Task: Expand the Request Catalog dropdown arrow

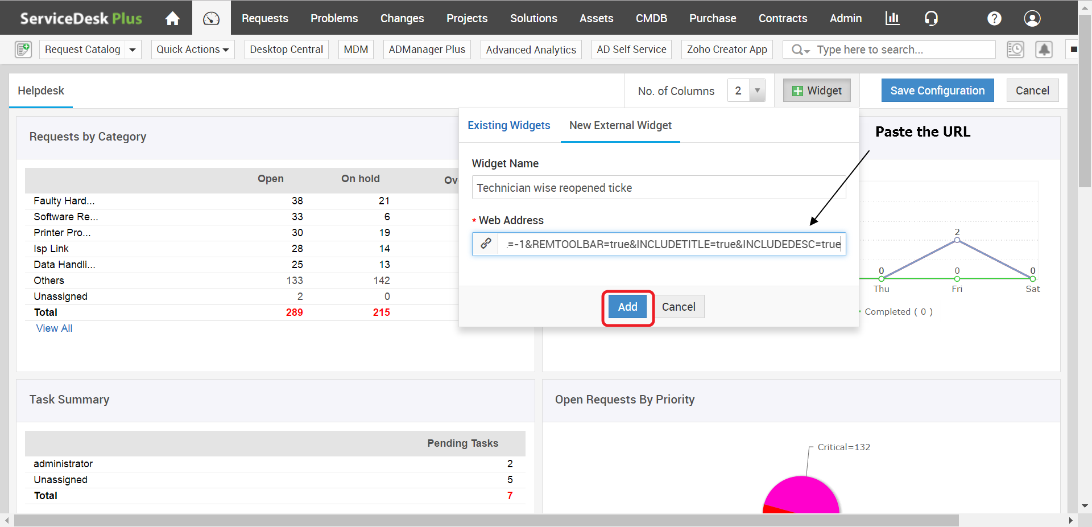Action: 133,50
